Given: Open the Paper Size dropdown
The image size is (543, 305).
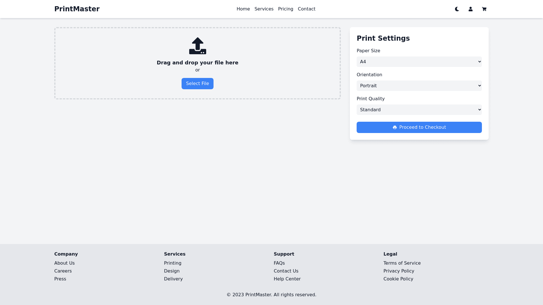Looking at the screenshot, I should point(419,62).
